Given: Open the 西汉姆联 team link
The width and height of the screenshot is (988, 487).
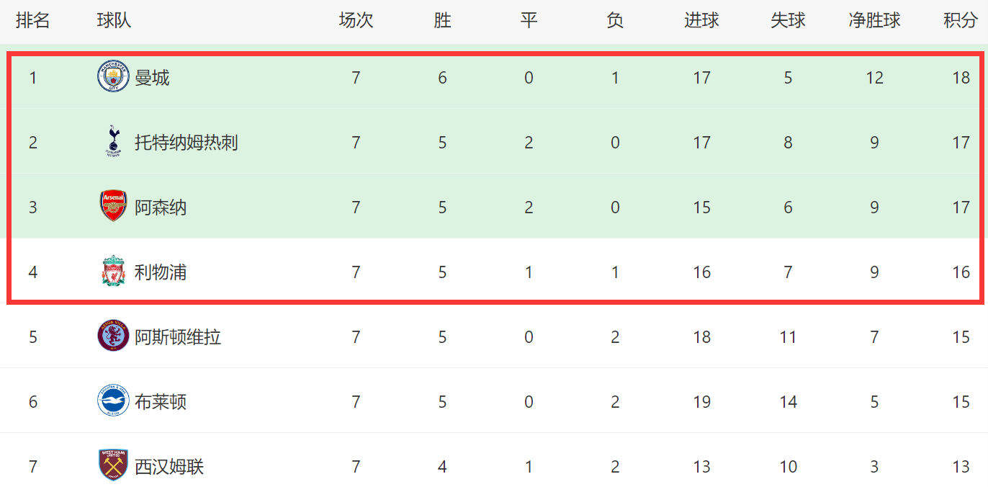Looking at the screenshot, I should pyautogui.click(x=169, y=467).
